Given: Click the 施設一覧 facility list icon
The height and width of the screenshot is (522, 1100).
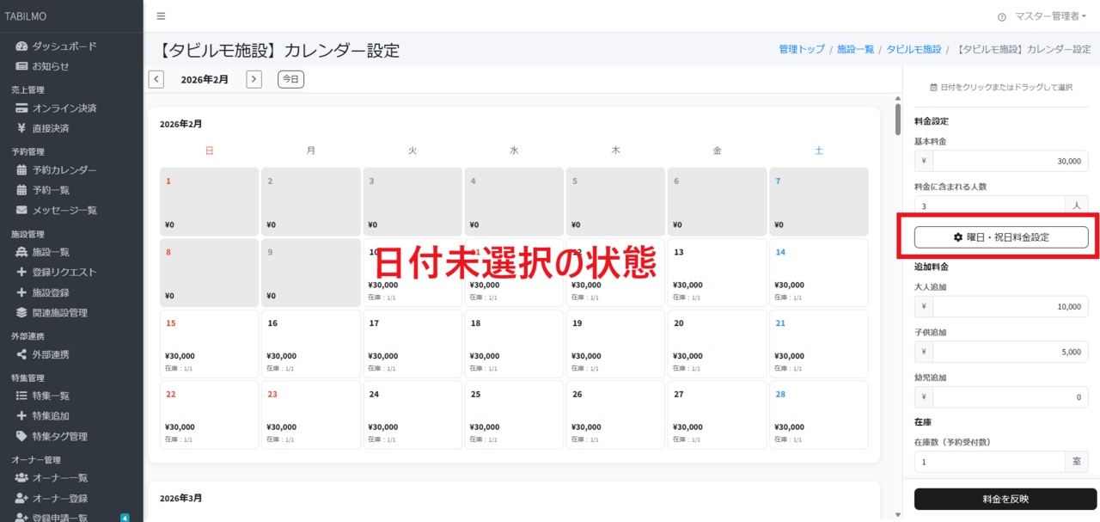Looking at the screenshot, I should point(20,251).
